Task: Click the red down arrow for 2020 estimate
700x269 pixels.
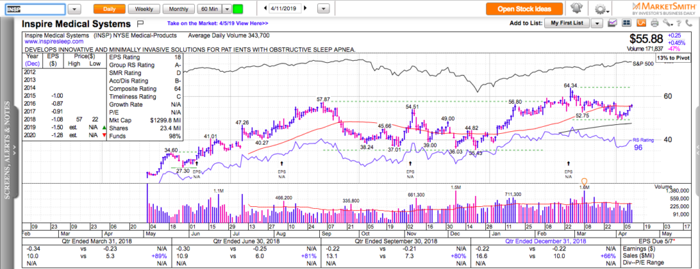Action: tap(104, 136)
